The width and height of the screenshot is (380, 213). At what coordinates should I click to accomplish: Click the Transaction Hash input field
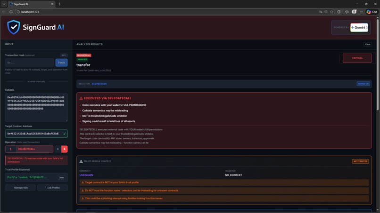(x=30, y=63)
